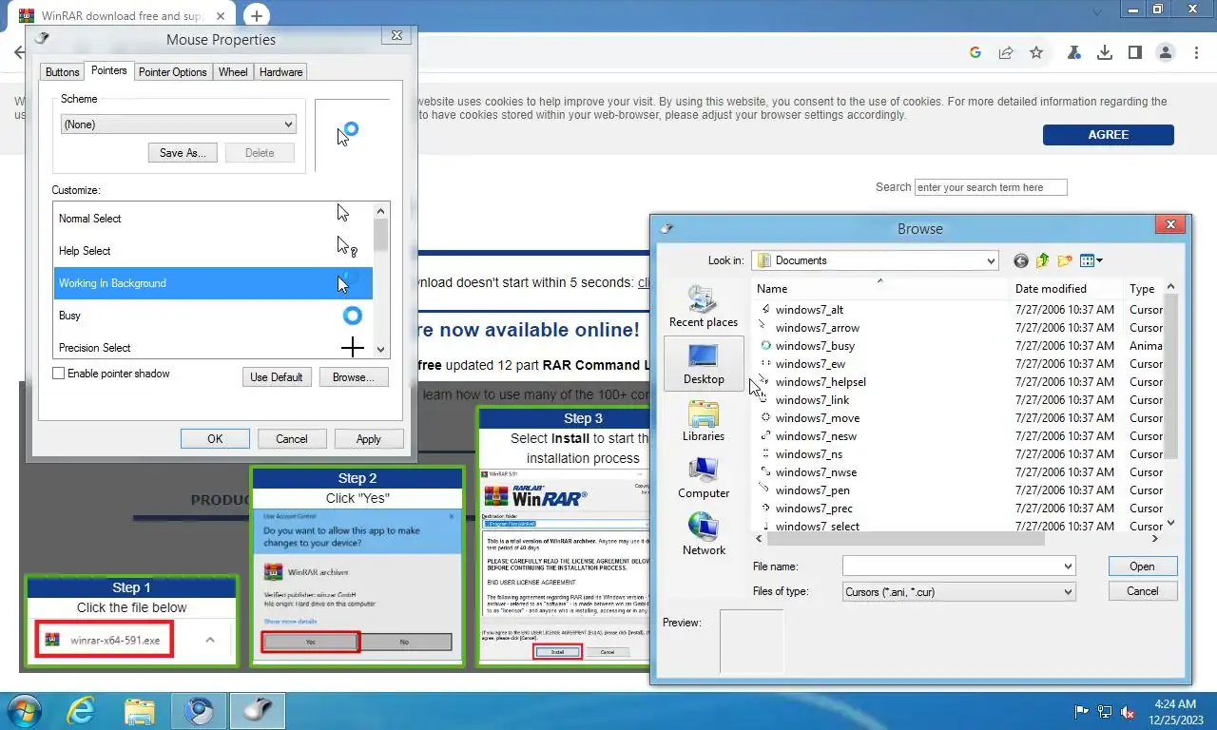Select windows7_busy file
Image resolution: width=1217 pixels, height=730 pixels.
click(x=815, y=346)
